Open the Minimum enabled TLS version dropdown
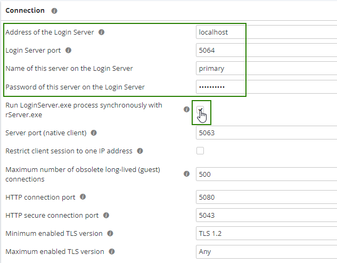 [x=266, y=234]
